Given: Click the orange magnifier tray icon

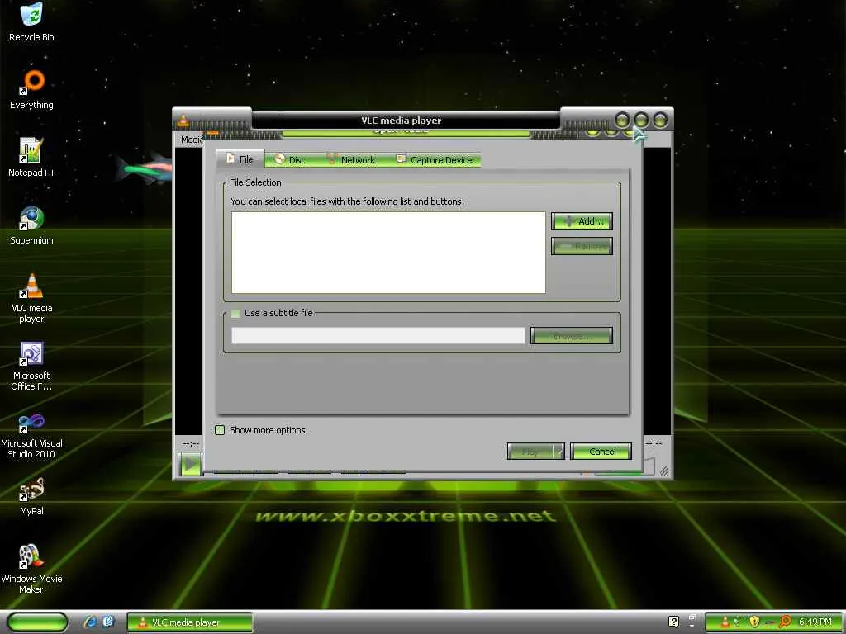Looking at the screenshot, I should pyautogui.click(x=786, y=622).
